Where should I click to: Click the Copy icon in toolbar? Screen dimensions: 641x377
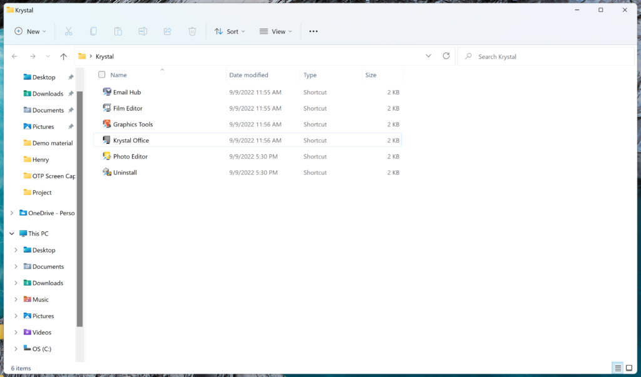pos(93,31)
